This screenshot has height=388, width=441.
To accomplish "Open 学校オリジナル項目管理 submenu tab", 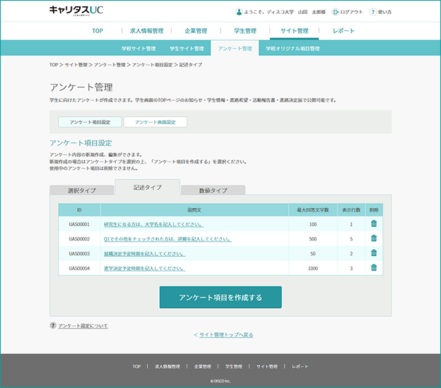I will [x=292, y=48].
